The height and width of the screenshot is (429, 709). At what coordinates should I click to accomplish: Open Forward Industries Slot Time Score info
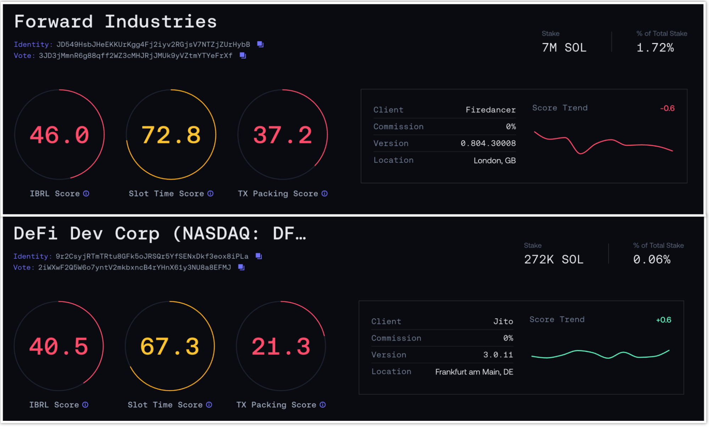[x=210, y=193]
